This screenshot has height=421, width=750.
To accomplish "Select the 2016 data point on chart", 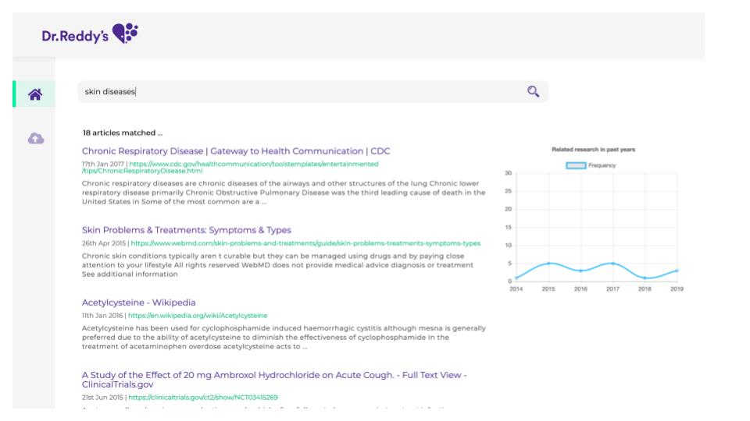I will pos(580,271).
